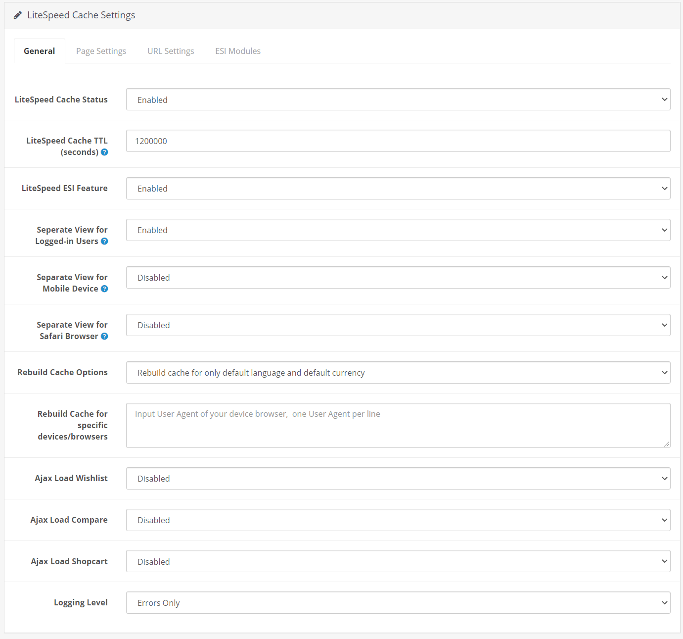Viewport: 683px width, 639px height.
Task: Click the User Agent textarea for specific devices
Action: coord(398,426)
